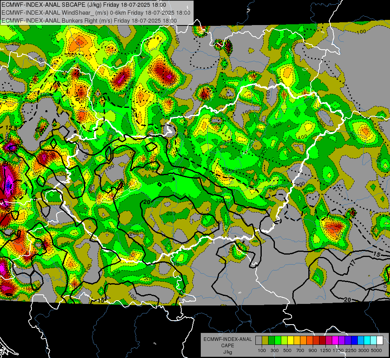Select the white swatch at the scale end
The image size is (390, 358).
click(x=380, y=340)
